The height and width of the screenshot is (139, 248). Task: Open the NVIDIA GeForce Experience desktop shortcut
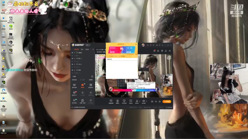[3, 84]
